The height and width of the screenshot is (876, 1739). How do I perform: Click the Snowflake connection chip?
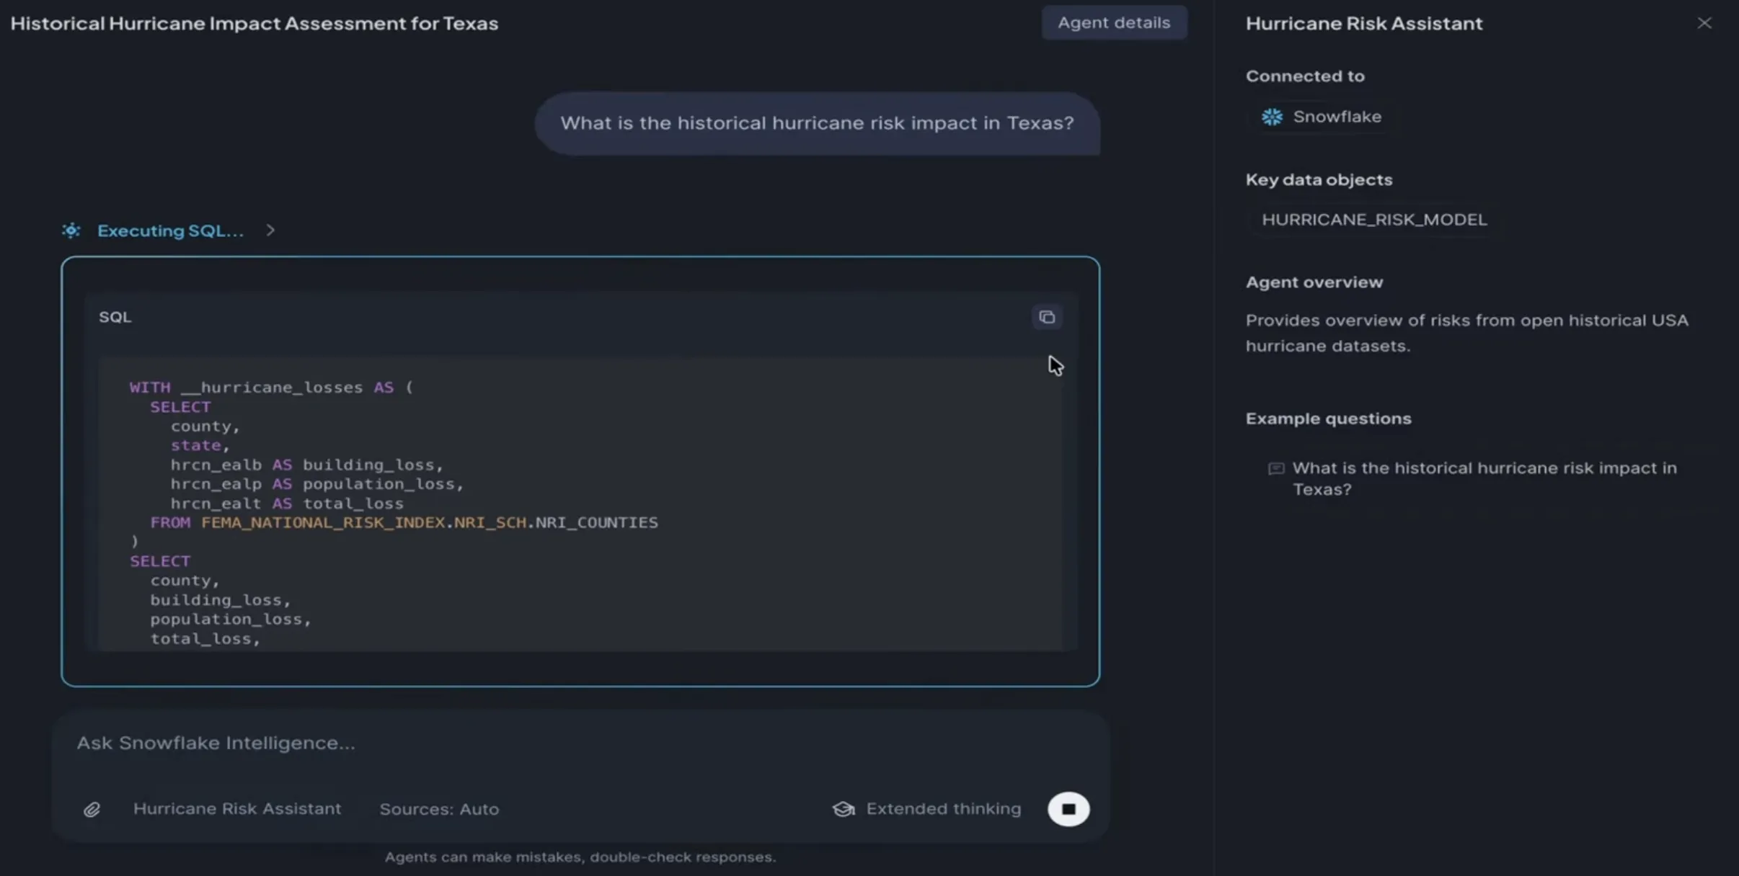1322,117
